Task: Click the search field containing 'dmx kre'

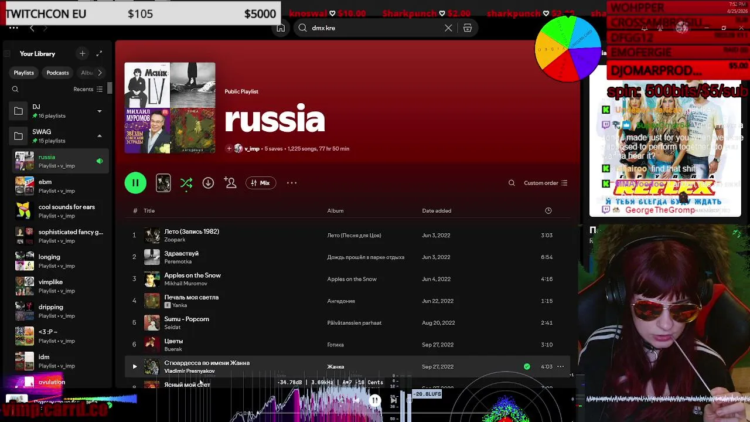Action: click(x=375, y=28)
